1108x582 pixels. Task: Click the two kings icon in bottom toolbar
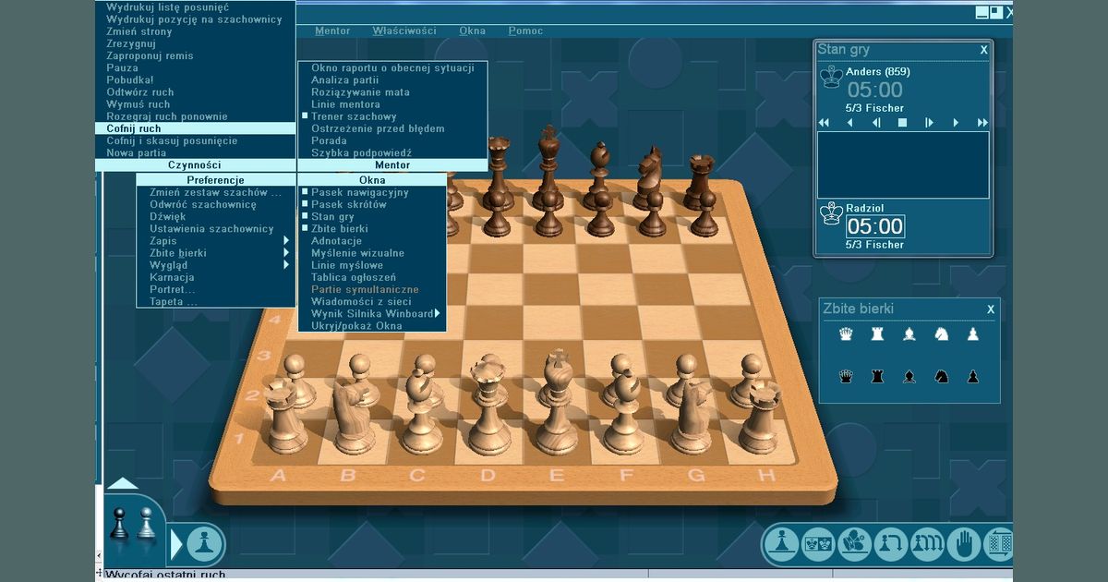coord(819,542)
